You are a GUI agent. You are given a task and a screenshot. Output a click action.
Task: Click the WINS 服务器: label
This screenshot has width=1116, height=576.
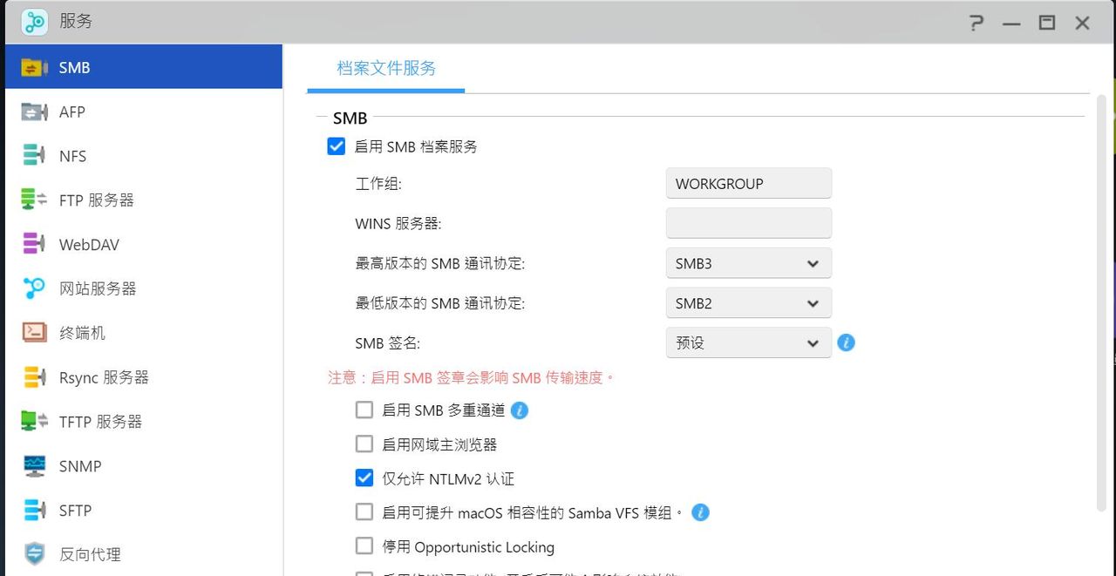click(x=398, y=224)
